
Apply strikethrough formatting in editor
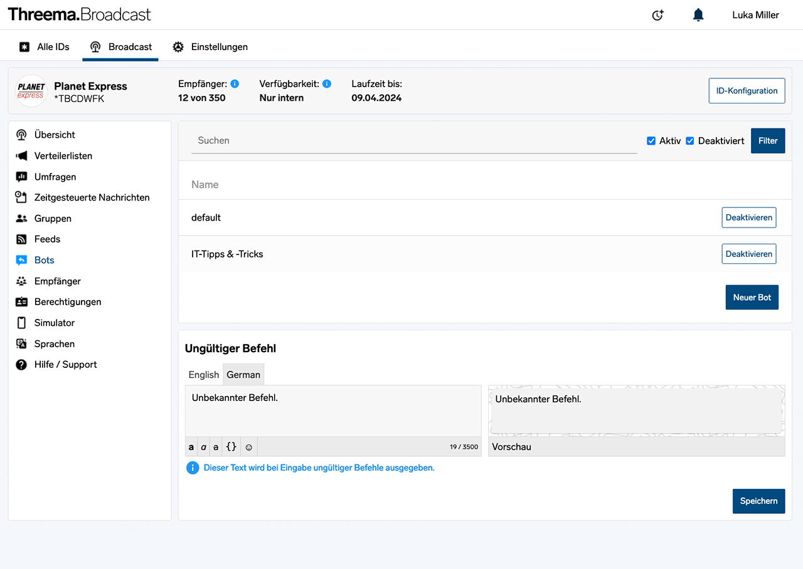(216, 447)
